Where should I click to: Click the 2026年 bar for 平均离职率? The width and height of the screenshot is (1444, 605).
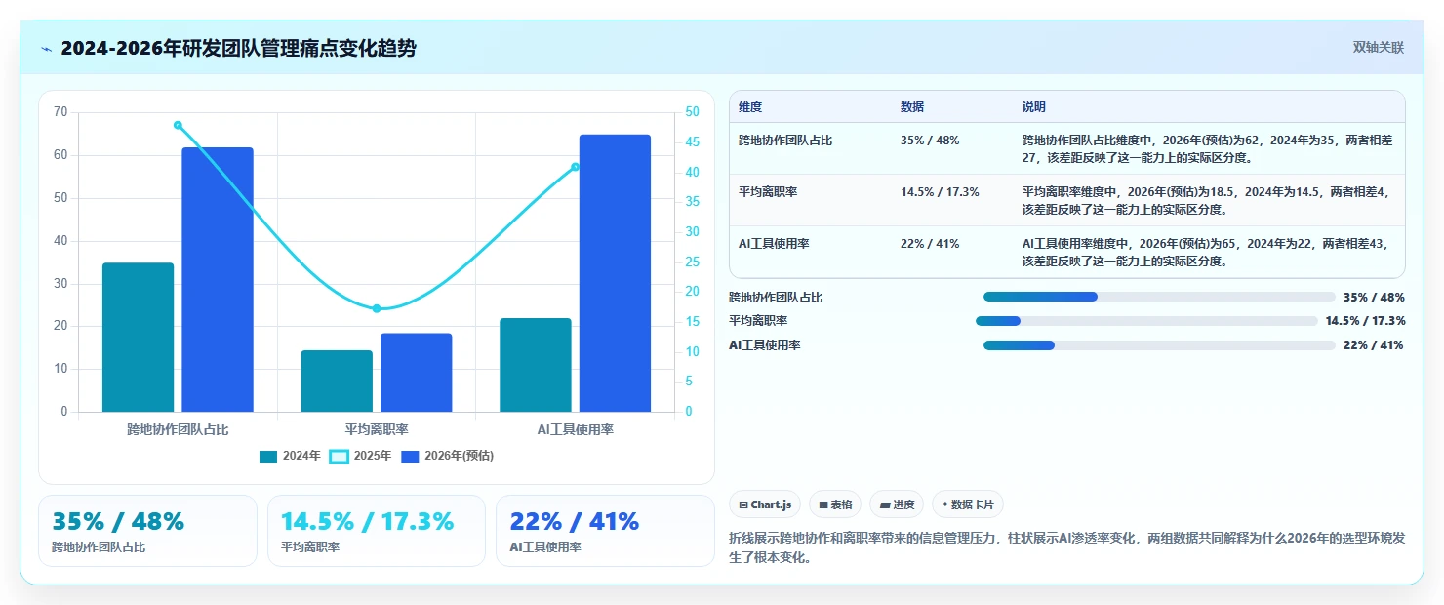coord(417,373)
